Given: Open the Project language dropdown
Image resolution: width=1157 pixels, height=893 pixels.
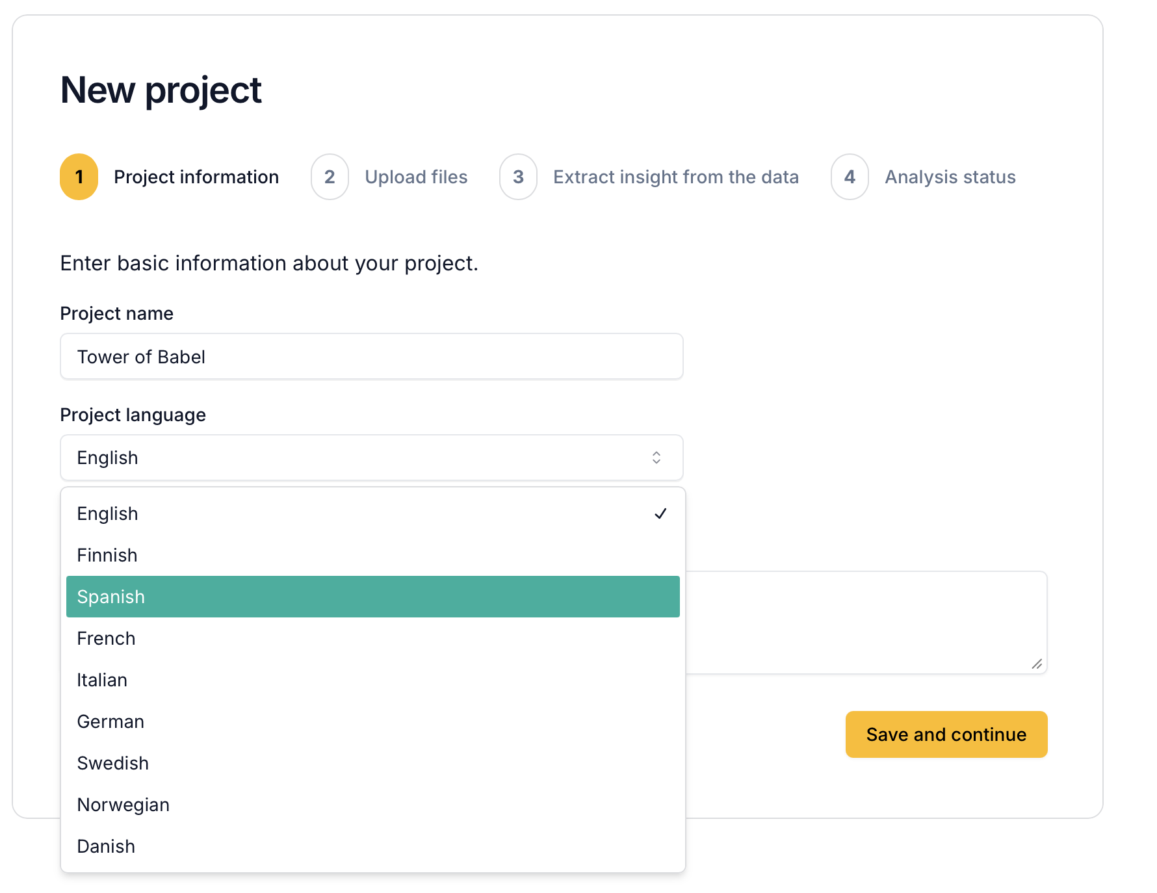Looking at the screenshot, I should coord(371,458).
